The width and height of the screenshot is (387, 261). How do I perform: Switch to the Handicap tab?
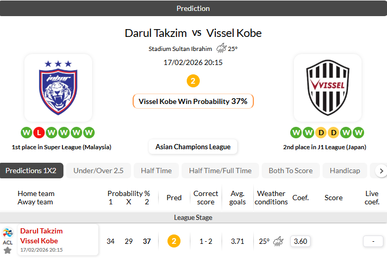click(x=345, y=171)
